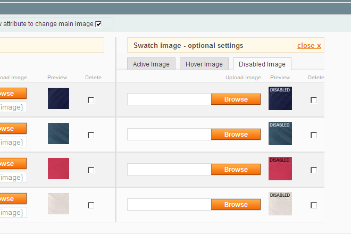Switch to the Active Image tab
This screenshot has height=234, width=351.
click(151, 64)
